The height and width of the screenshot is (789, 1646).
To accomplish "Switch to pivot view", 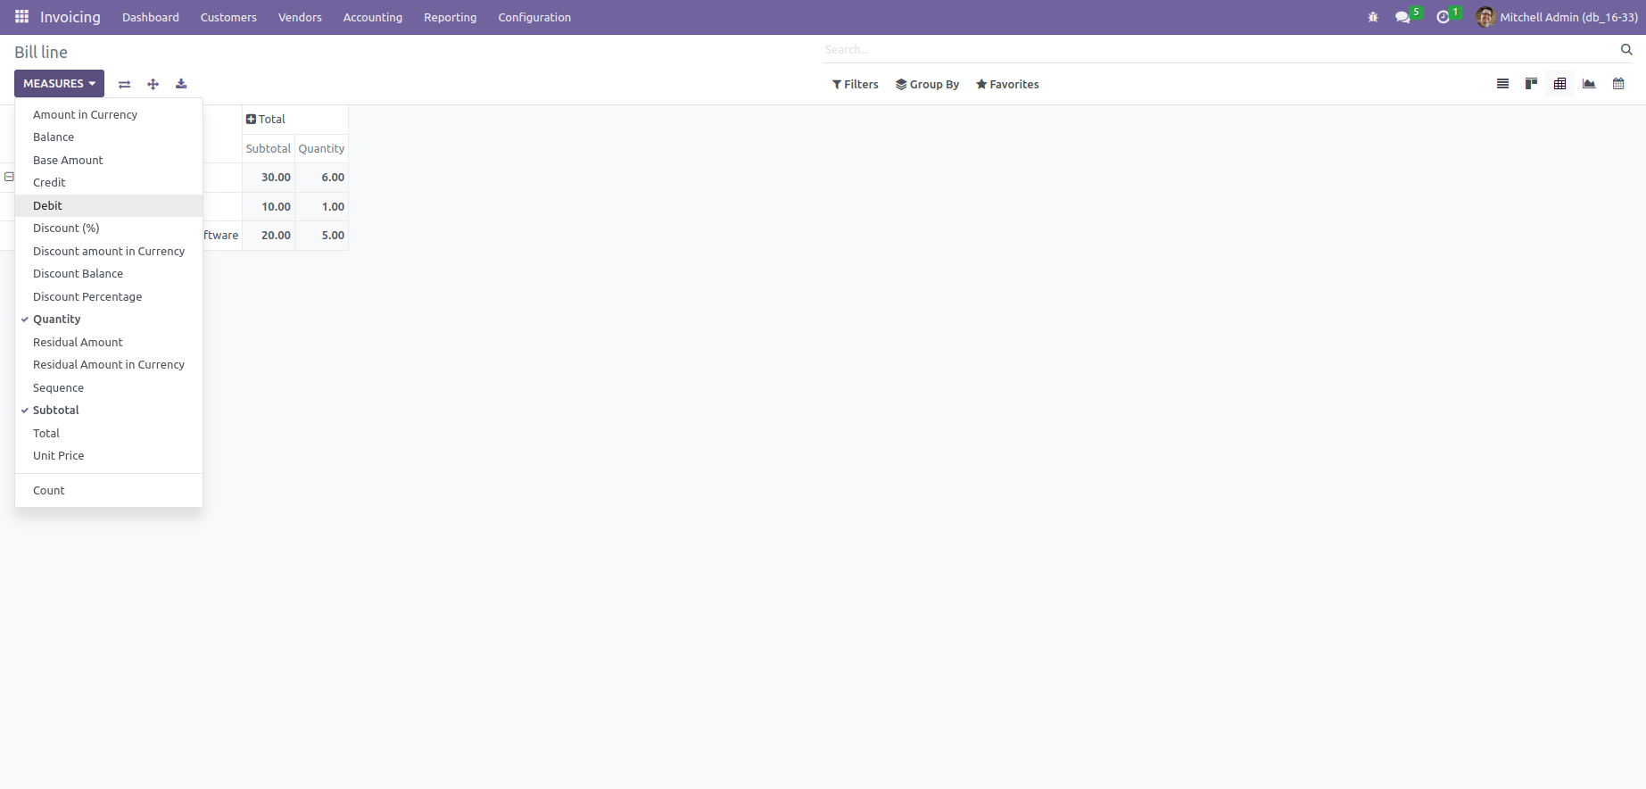I will [x=1560, y=84].
